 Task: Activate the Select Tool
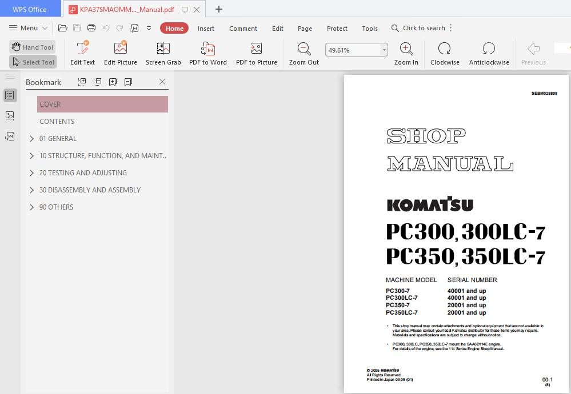33,62
